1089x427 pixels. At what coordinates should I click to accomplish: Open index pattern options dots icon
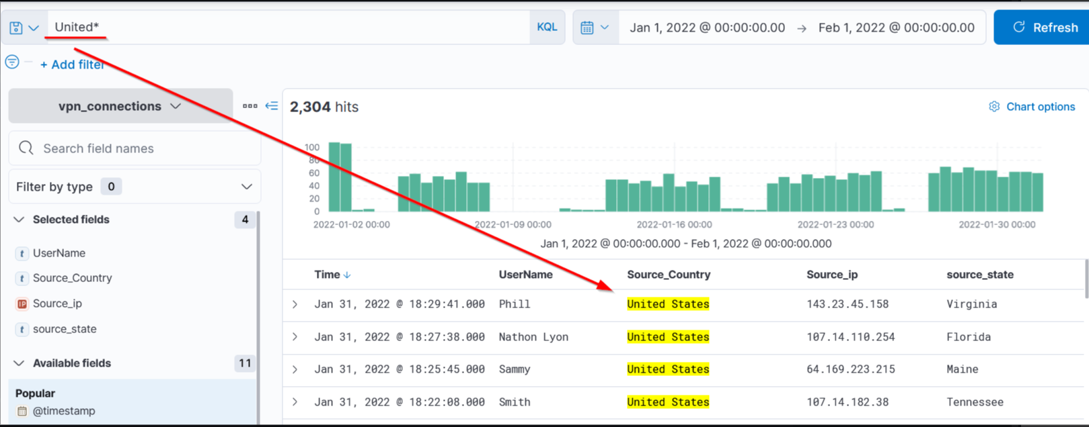click(250, 106)
